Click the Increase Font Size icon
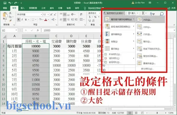177x115 pixels. [51, 14]
